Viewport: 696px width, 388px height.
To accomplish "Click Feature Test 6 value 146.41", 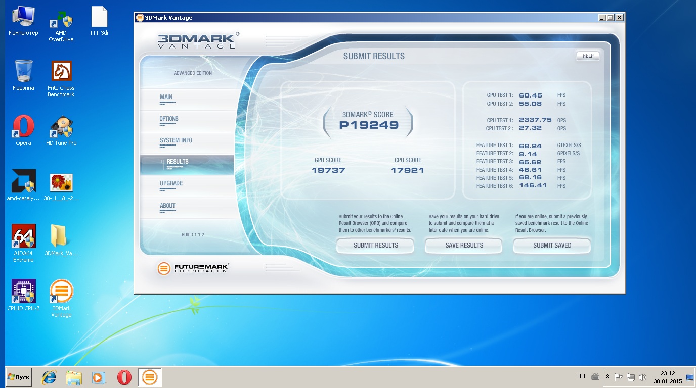I will click(533, 186).
